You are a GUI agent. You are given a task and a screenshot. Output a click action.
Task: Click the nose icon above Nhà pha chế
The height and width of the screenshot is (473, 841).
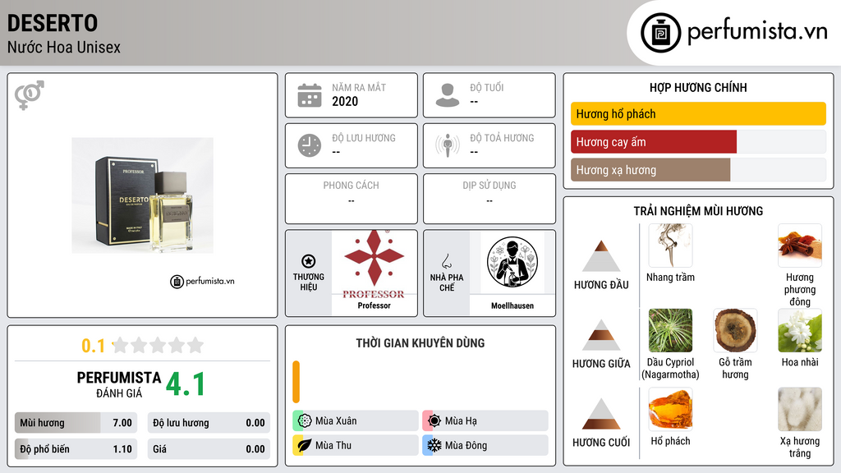[x=446, y=261]
